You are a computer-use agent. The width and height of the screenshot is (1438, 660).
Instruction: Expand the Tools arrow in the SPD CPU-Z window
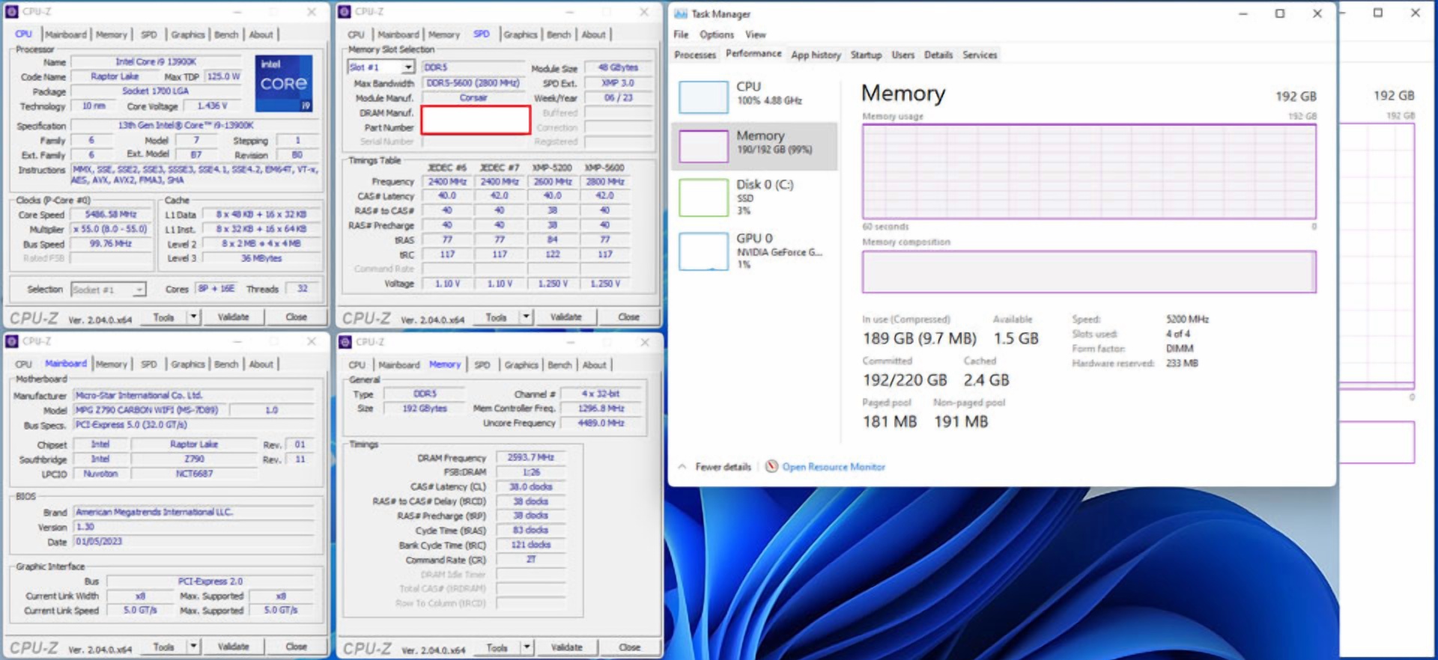(x=526, y=317)
